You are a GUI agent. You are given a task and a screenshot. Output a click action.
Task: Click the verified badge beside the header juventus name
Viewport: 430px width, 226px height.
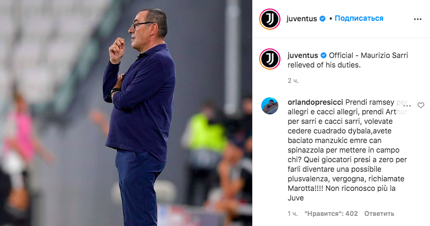point(323,19)
